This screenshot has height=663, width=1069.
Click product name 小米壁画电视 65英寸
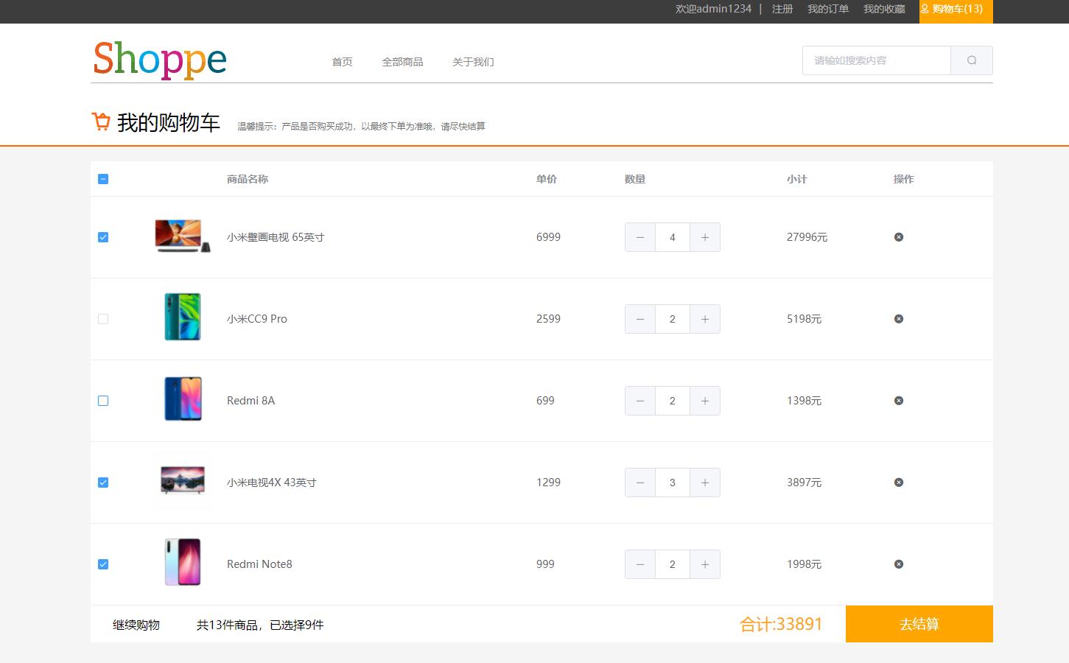(276, 237)
